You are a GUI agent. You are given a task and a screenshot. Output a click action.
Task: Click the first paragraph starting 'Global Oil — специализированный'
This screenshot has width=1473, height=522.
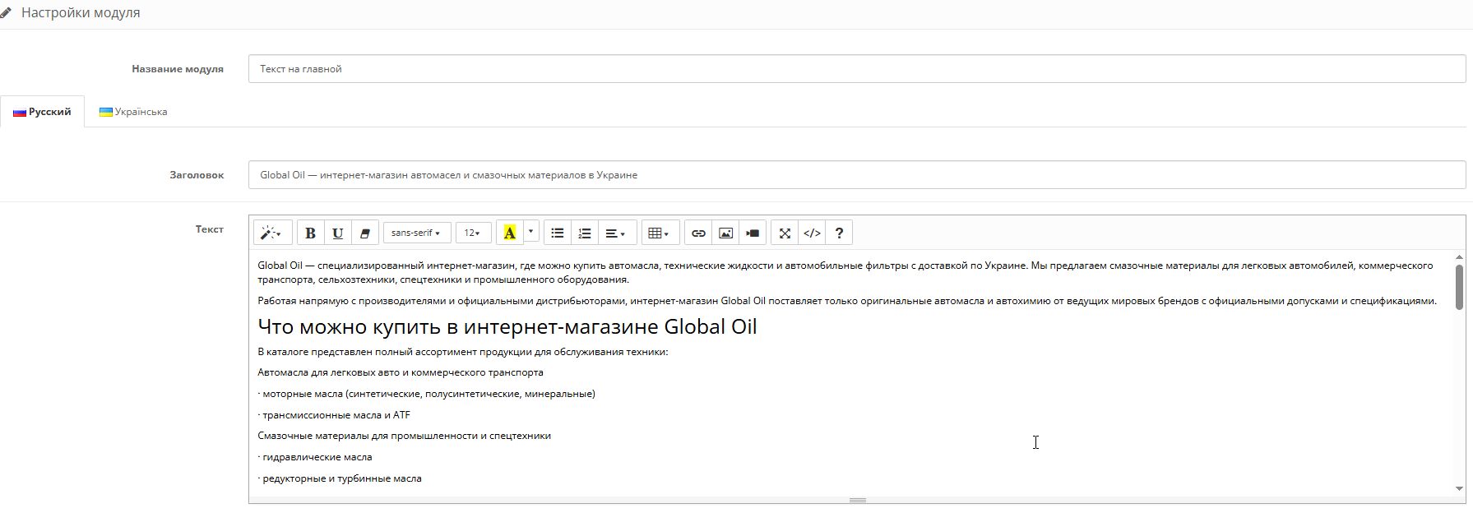pyautogui.click(x=845, y=272)
